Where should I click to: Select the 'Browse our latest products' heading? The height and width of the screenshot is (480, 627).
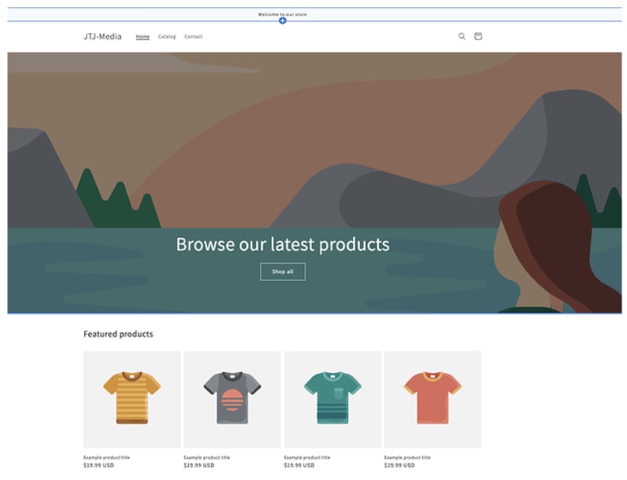point(282,244)
